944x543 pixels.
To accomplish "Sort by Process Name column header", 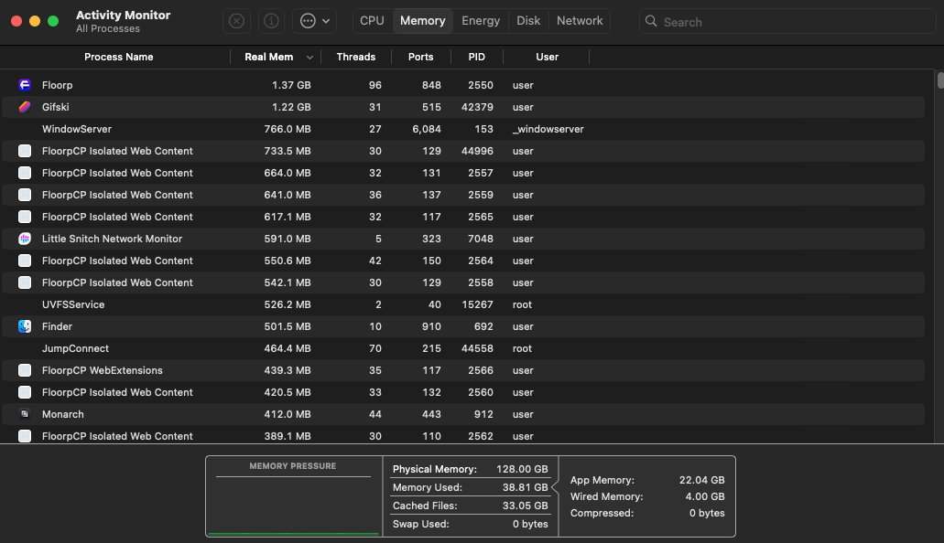I will [x=119, y=57].
